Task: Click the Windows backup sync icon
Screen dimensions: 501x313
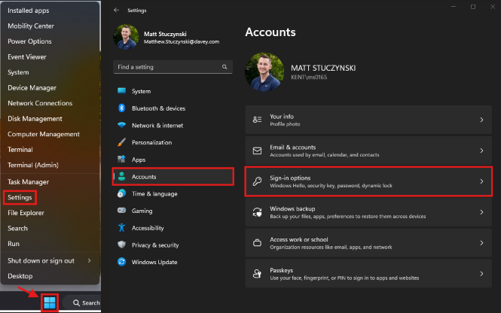Action: click(x=257, y=212)
